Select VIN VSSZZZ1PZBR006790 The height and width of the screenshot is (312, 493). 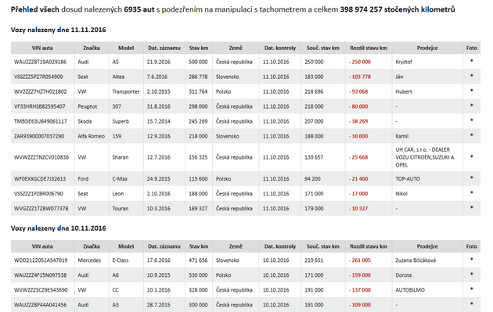tap(38, 194)
